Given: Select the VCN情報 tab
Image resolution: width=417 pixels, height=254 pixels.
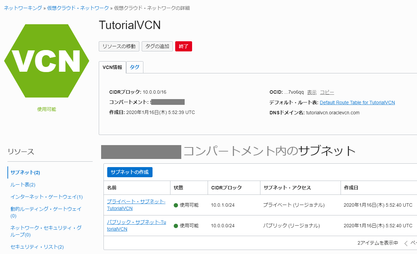Looking at the screenshot, I should tap(112, 67).
